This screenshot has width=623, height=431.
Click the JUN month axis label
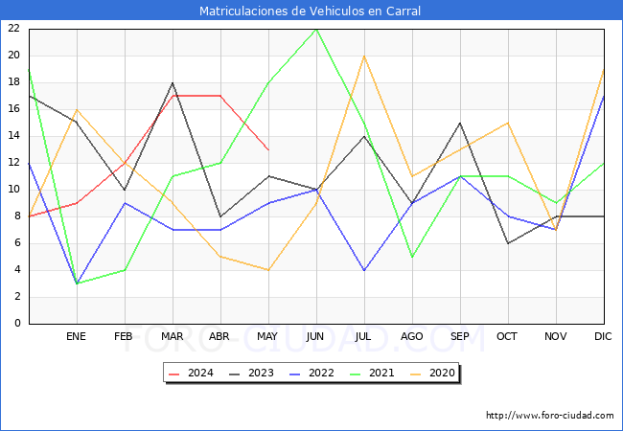click(315, 336)
